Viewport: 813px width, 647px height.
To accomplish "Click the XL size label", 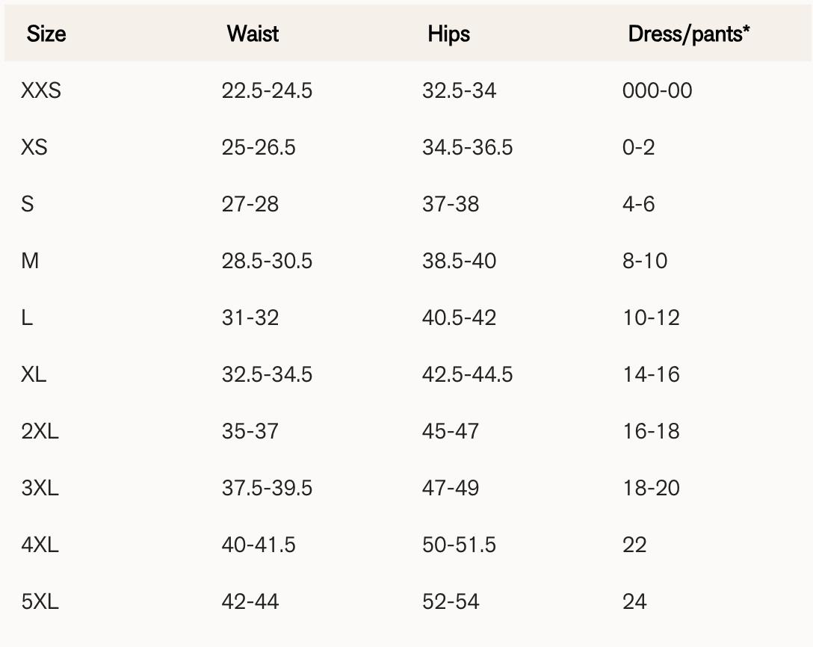I will point(34,374).
